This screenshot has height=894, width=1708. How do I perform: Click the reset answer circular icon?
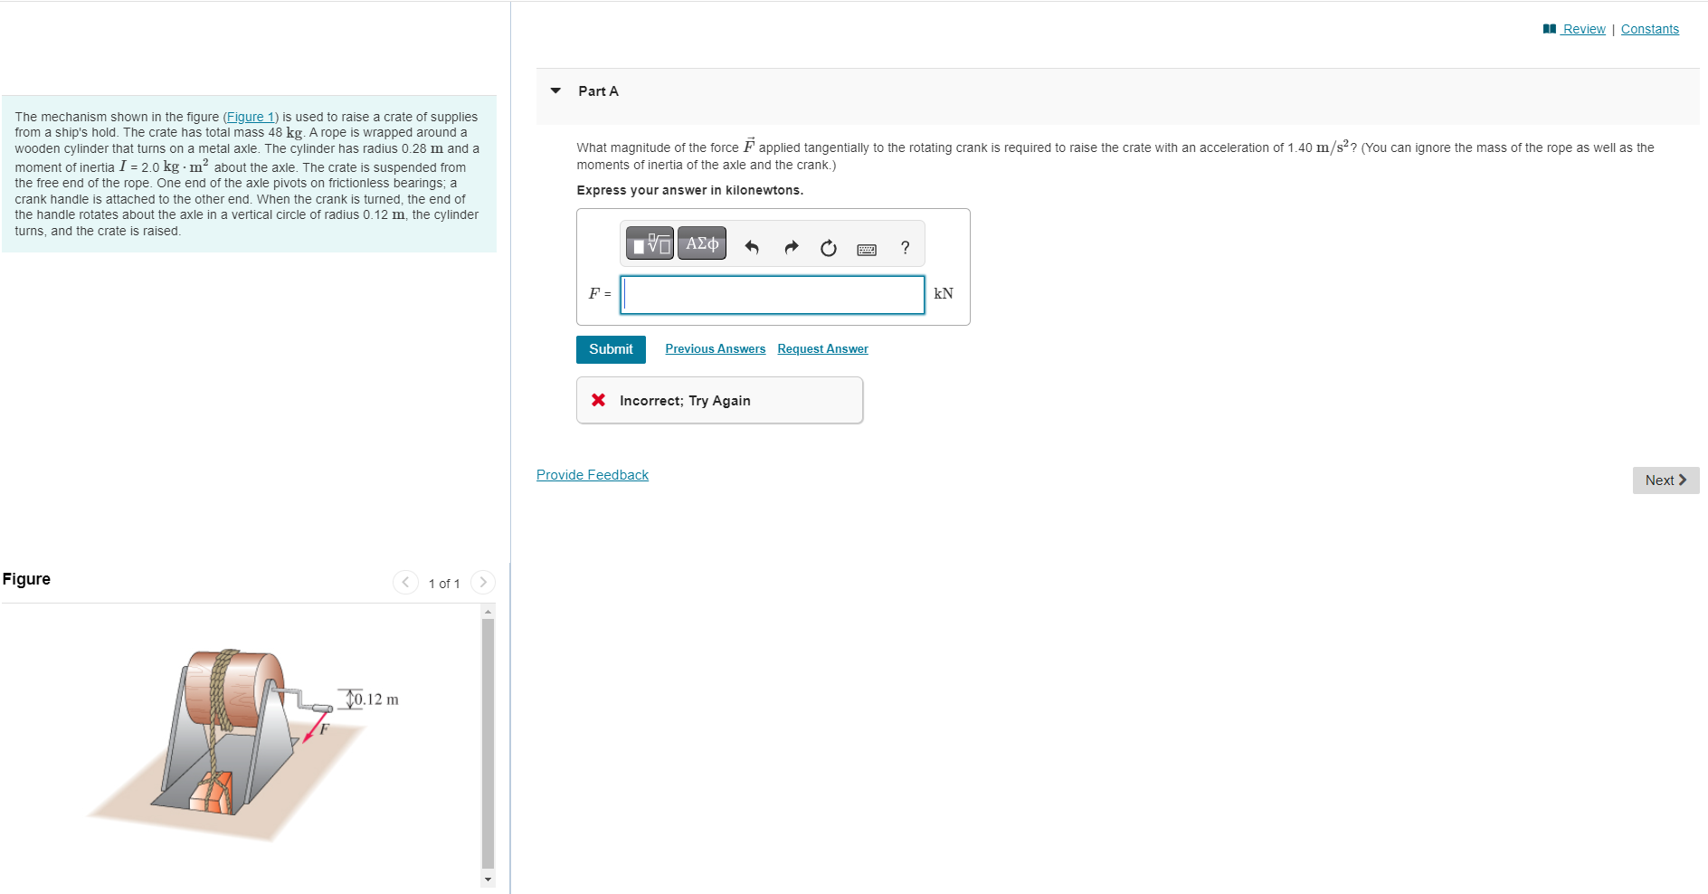[x=829, y=248]
